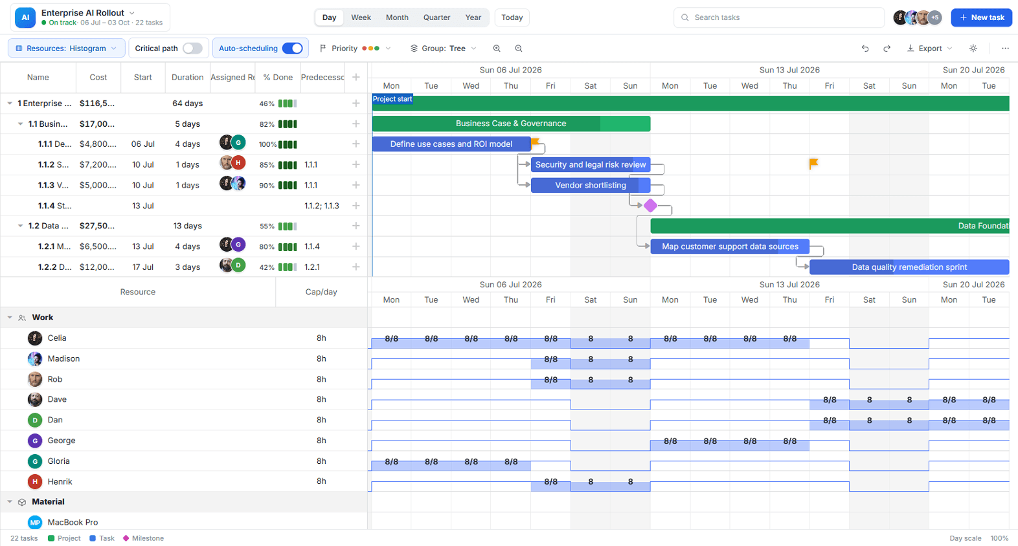Add a task under 1.2.2 row
The image size is (1018, 546).
pos(356,267)
